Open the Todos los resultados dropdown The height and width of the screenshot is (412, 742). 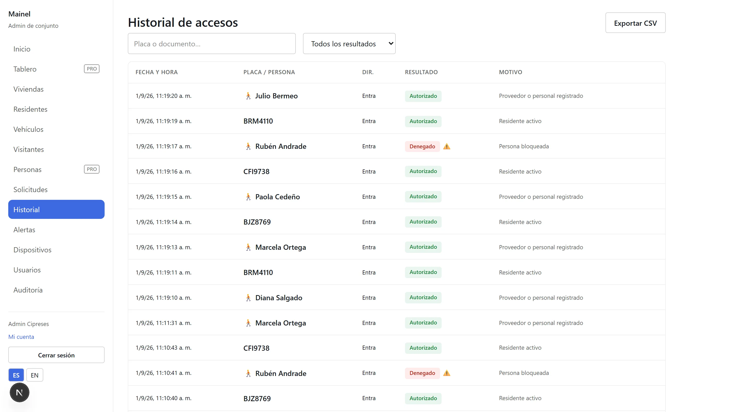tap(349, 44)
